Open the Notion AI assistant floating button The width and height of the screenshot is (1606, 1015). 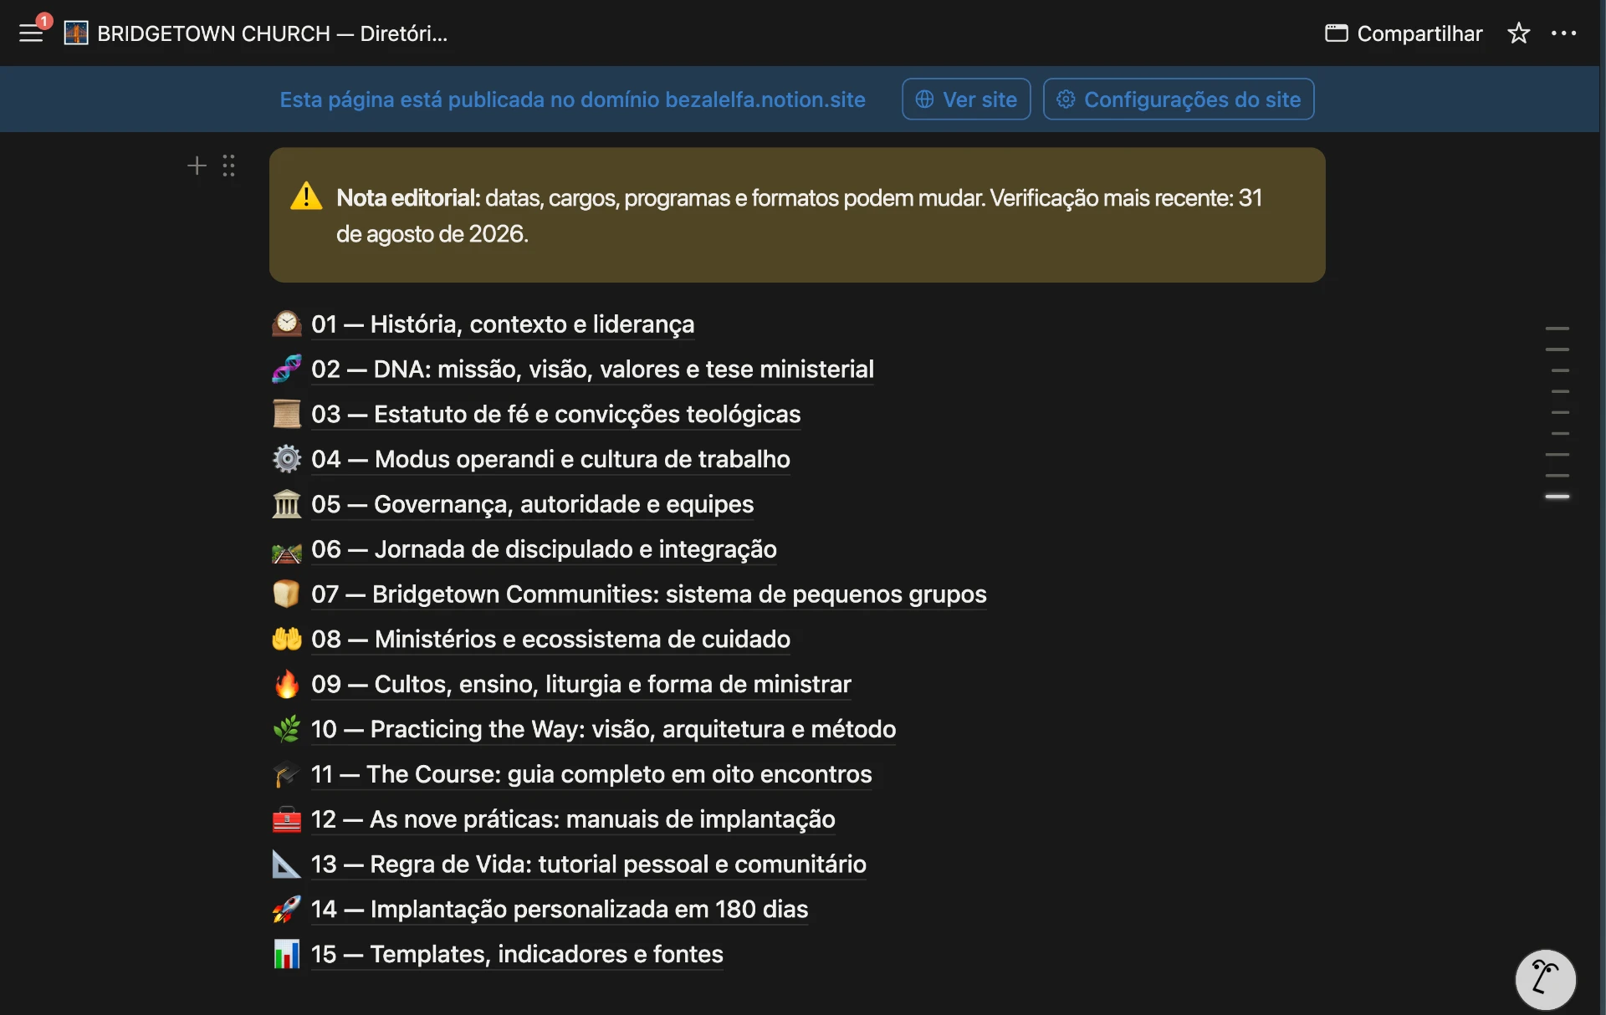(x=1545, y=979)
